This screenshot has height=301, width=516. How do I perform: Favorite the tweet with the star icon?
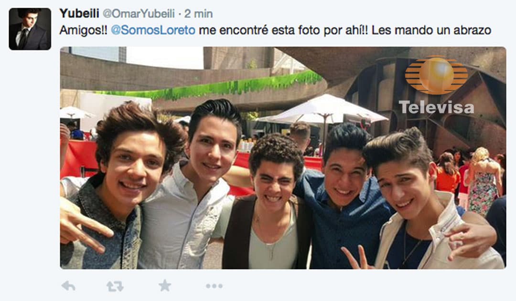coord(164,286)
